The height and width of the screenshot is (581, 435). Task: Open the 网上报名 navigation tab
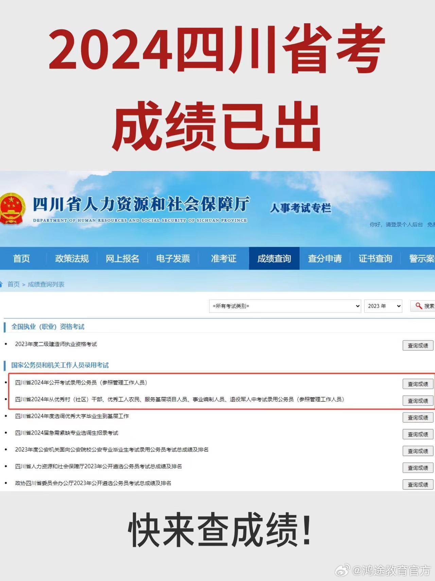[x=122, y=258]
